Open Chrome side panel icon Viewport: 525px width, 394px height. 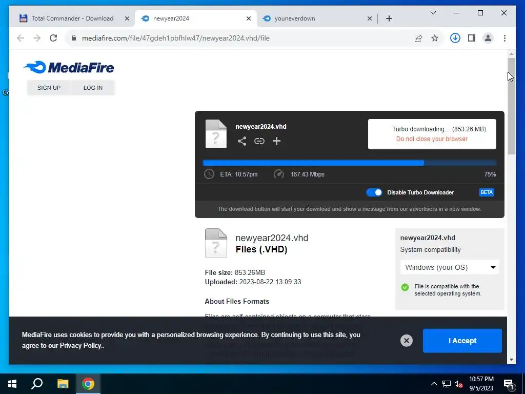coord(472,38)
